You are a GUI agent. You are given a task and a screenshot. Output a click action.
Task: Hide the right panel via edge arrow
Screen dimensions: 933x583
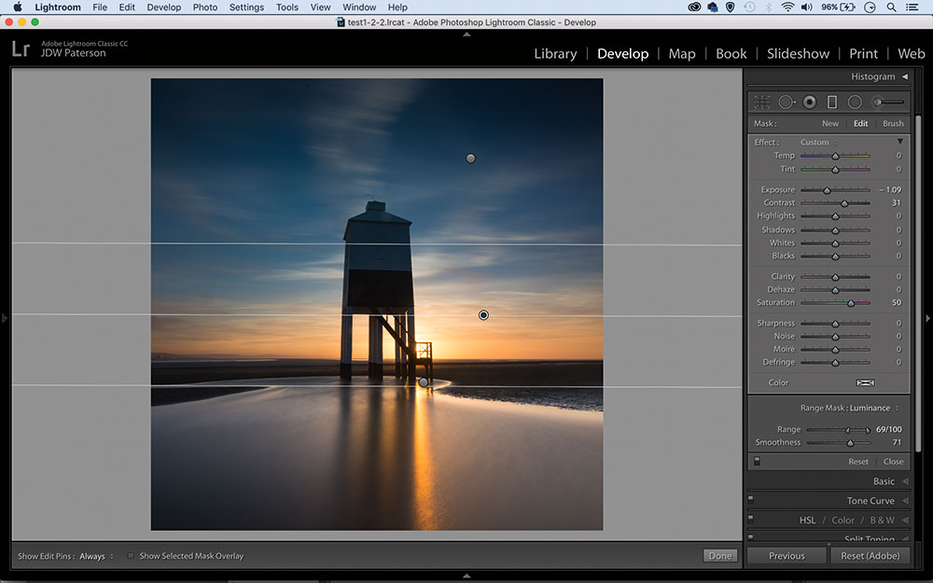click(927, 318)
